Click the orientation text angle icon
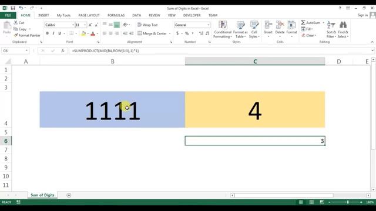This screenshot has height=211, width=376. pyautogui.click(x=125, y=25)
